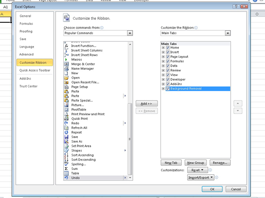
Task: Open the Add-Ins options category
Action: click(25, 79)
